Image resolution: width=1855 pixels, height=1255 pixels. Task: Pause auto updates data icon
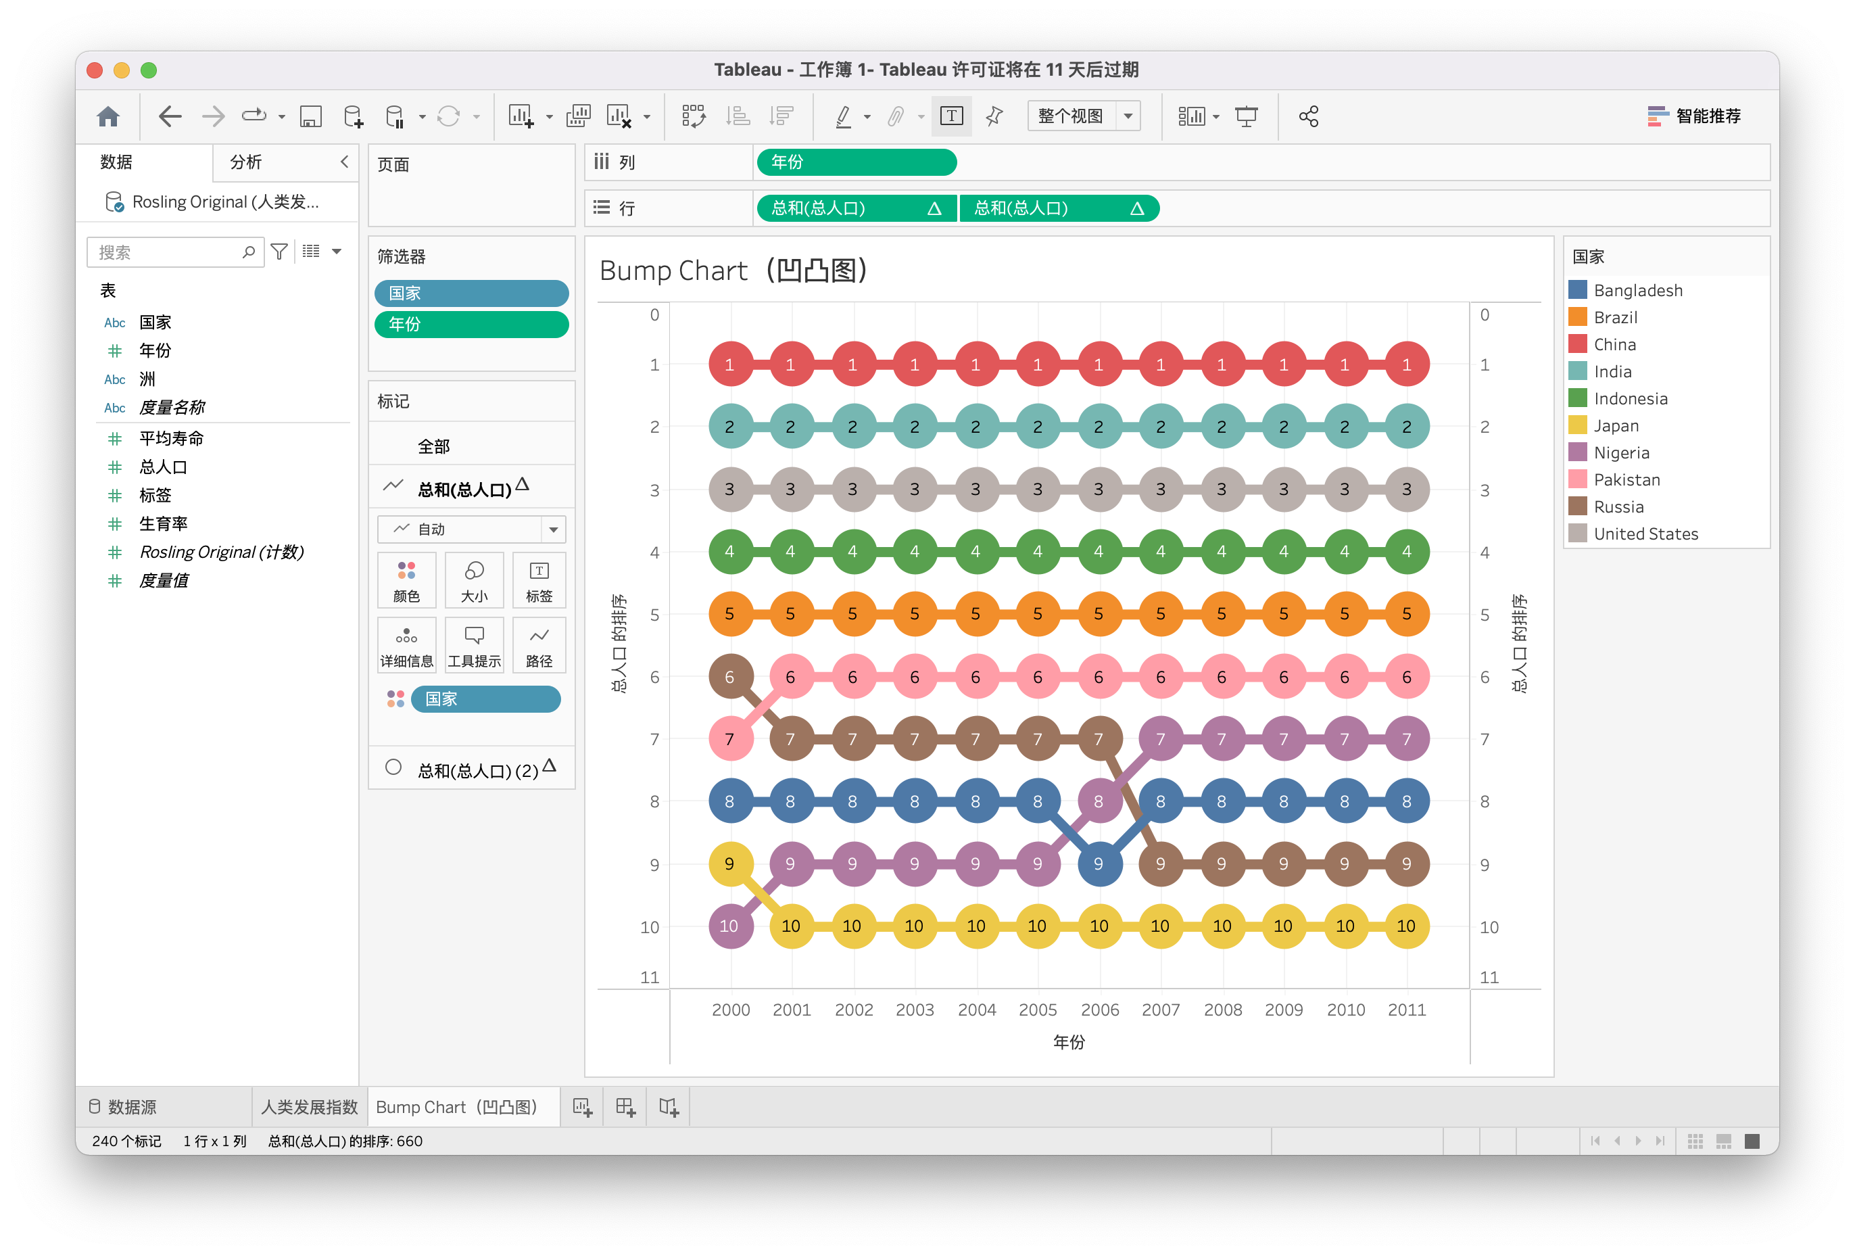tap(395, 116)
